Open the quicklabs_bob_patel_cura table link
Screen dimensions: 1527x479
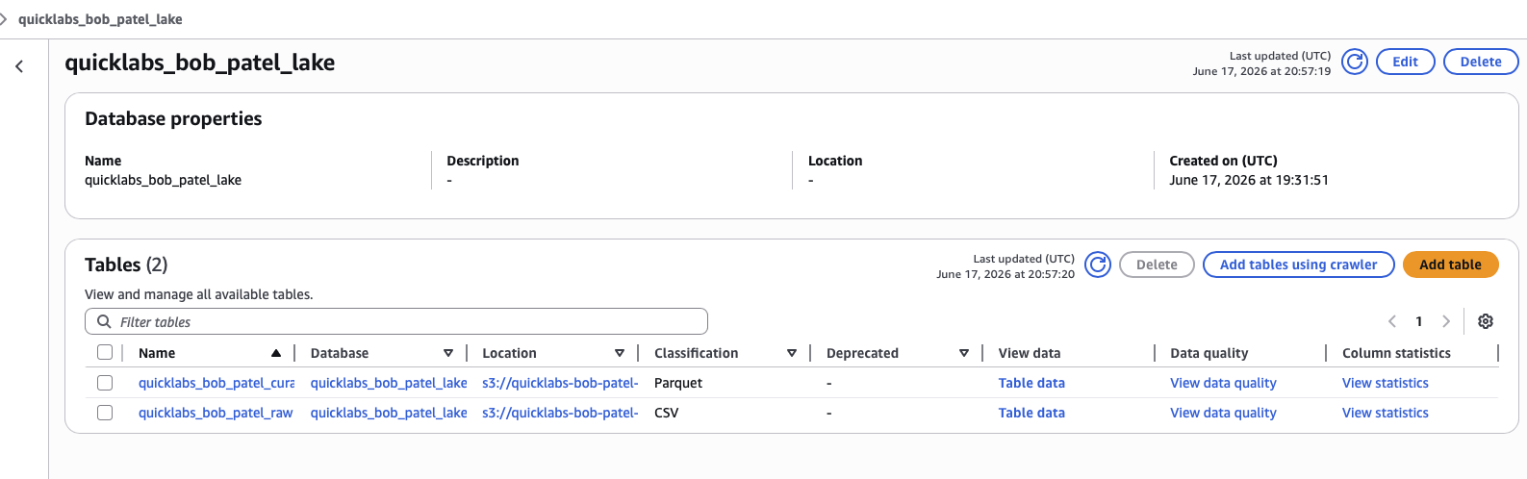pyautogui.click(x=216, y=383)
